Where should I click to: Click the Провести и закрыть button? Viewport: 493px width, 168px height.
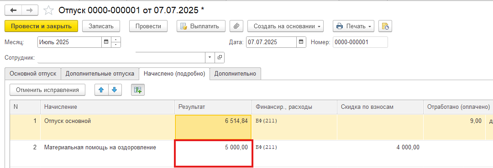(x=42, y=26)
